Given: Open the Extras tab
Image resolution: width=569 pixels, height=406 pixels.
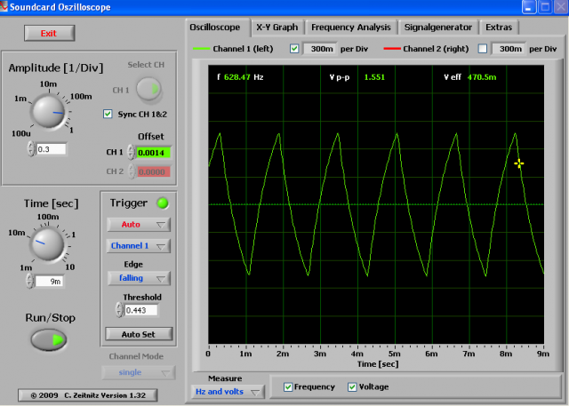Looking at the screenshot, I should (x=499, y=28).
